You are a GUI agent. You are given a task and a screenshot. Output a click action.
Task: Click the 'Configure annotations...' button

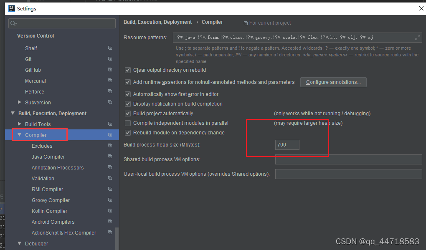point(333,82)
